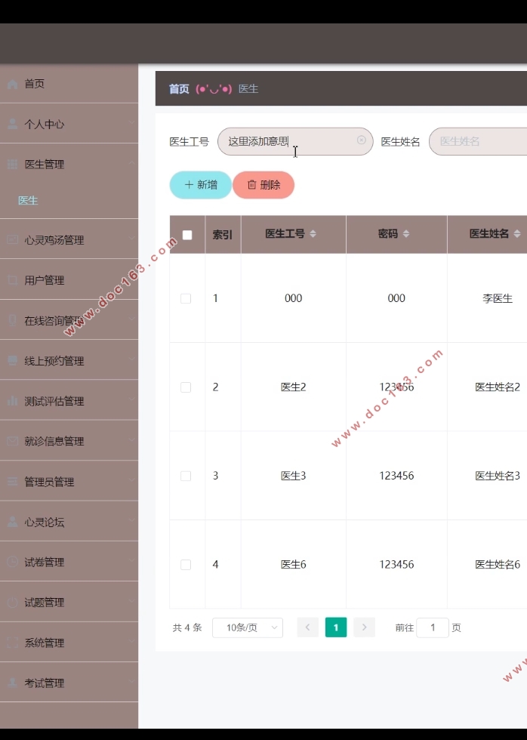Expand 在线咨询管理 menu chevron
This screenshot has width=527, height=740.
pos(131,319)
